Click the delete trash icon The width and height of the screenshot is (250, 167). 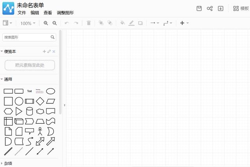[89, 23]
